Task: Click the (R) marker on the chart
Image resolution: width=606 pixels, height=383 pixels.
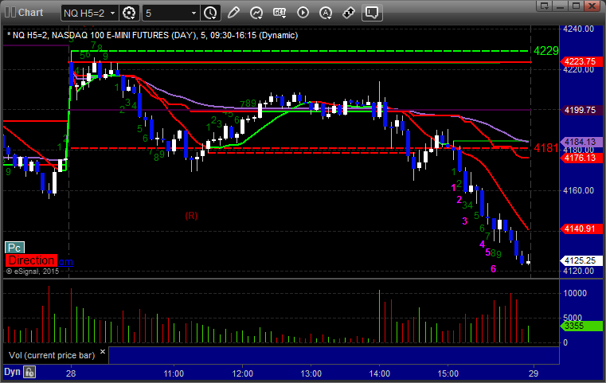Action: [x=191, y=216]
